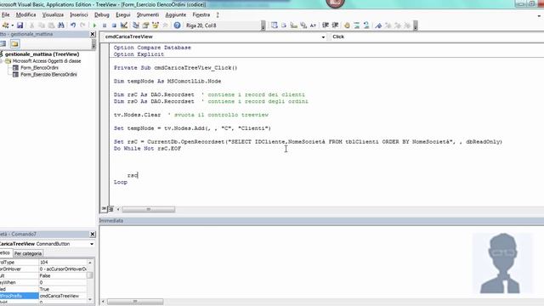
Task: Click the Find binoculars icon
Action: 61,25
